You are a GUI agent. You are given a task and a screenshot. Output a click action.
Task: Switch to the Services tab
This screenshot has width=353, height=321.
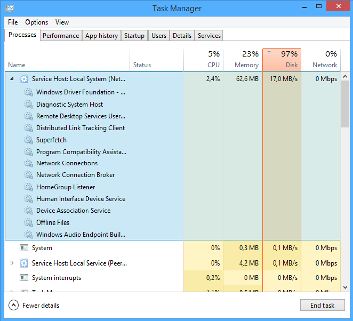coord(209,36)
